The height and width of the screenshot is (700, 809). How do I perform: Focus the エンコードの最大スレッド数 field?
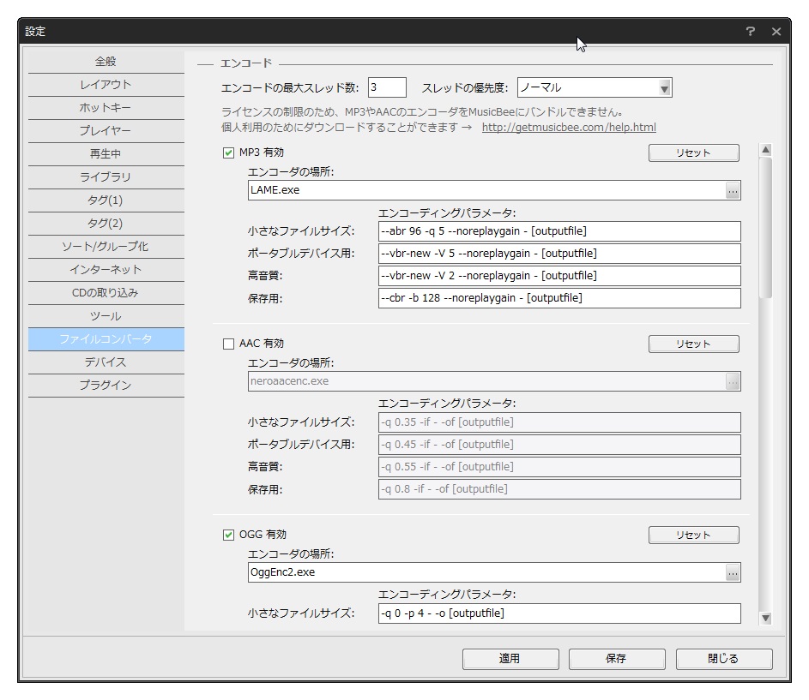[387, 87]
